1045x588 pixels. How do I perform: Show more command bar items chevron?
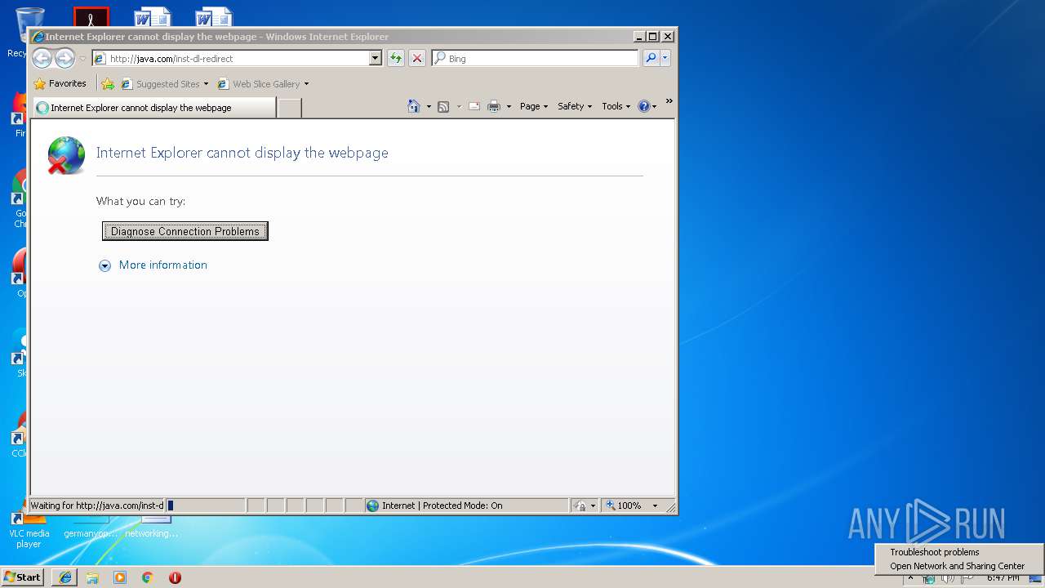tap(669, 102)
